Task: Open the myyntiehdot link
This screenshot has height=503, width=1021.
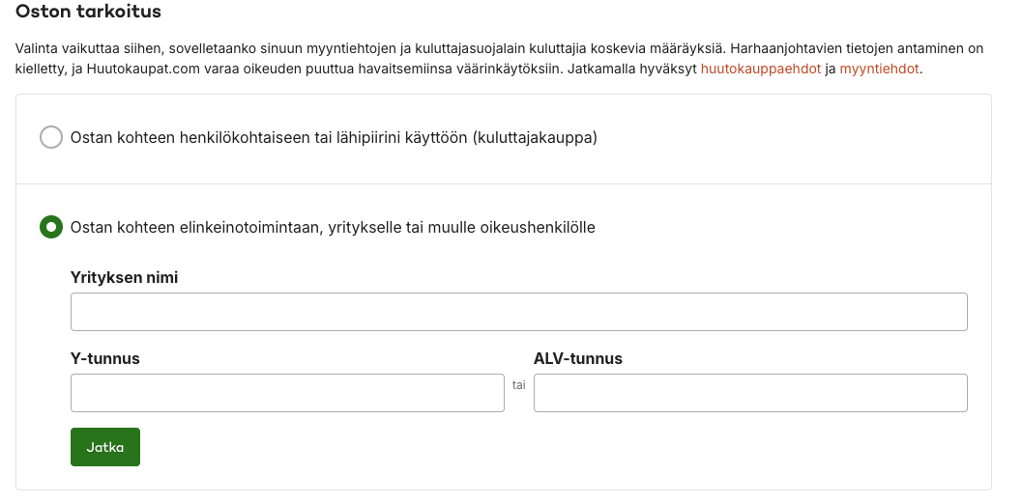Action: [879, 69]
